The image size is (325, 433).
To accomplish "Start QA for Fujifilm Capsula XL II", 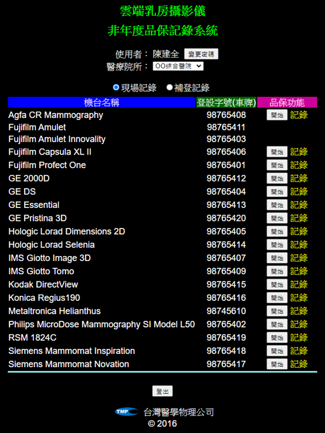I will click(x=277, y=152).
